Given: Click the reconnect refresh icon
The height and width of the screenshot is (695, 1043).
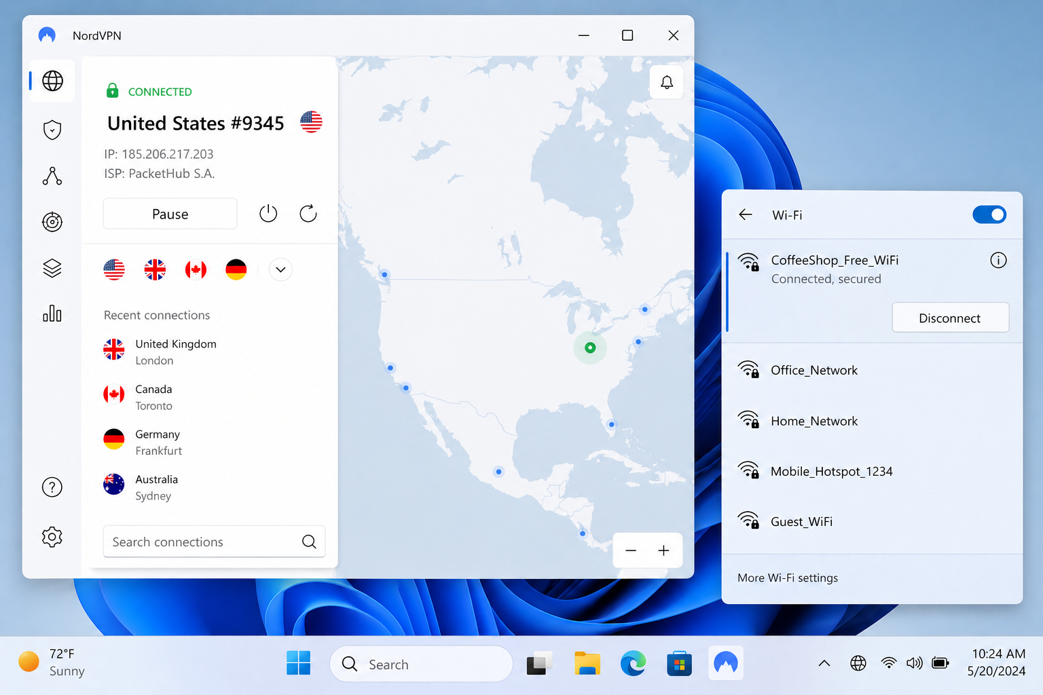Looking at the screenshot, I should (x=308, y=214).
